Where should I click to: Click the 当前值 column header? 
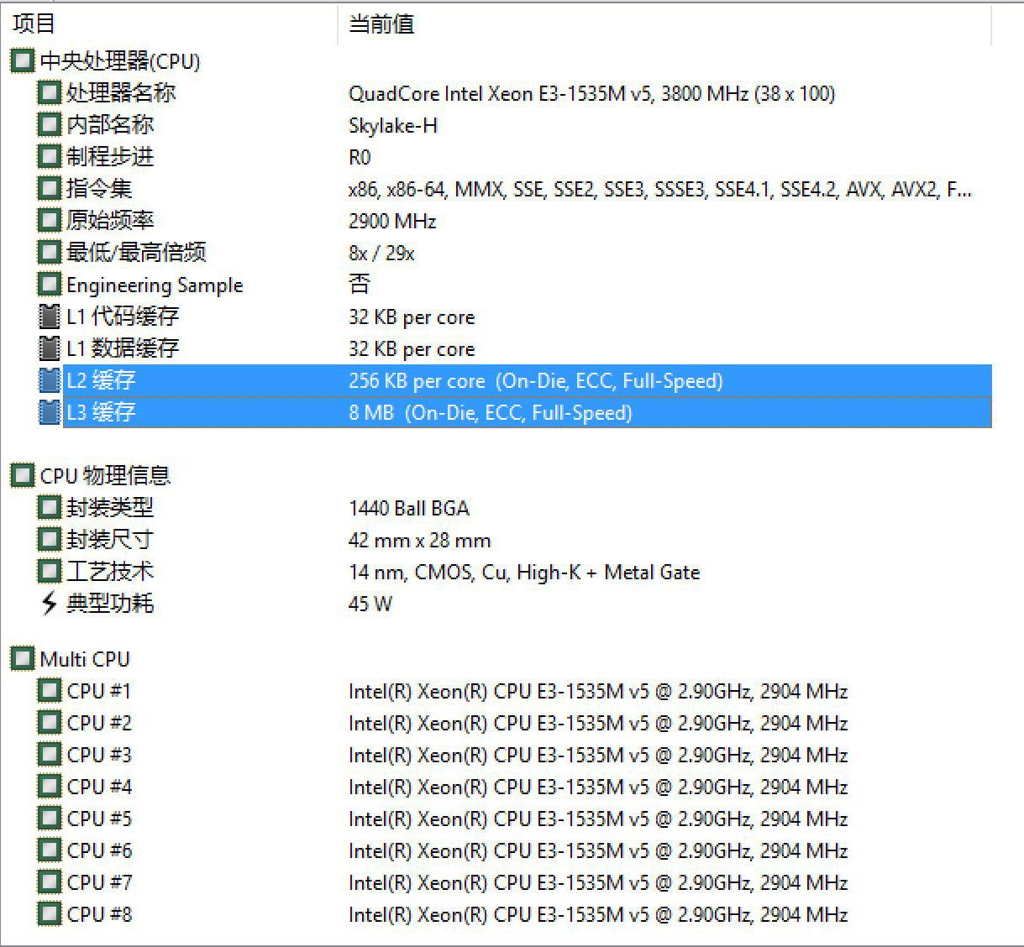pos(381,24)
